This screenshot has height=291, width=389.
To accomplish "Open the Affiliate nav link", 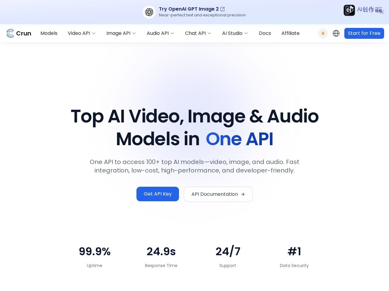I will [x=291, y=33].
